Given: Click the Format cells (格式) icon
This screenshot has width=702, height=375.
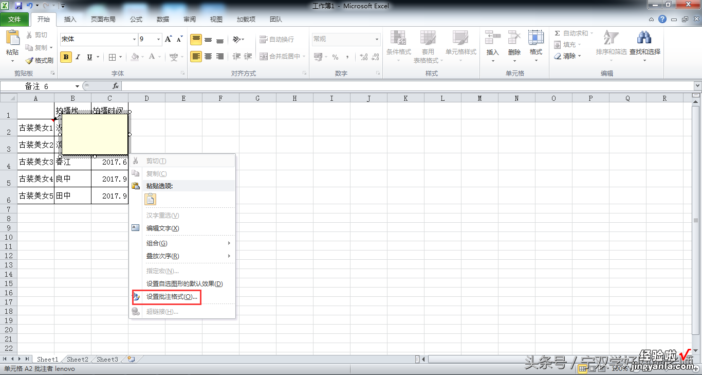Looking at the screenshot, I should pyautogui.click(x=536, y=38).
